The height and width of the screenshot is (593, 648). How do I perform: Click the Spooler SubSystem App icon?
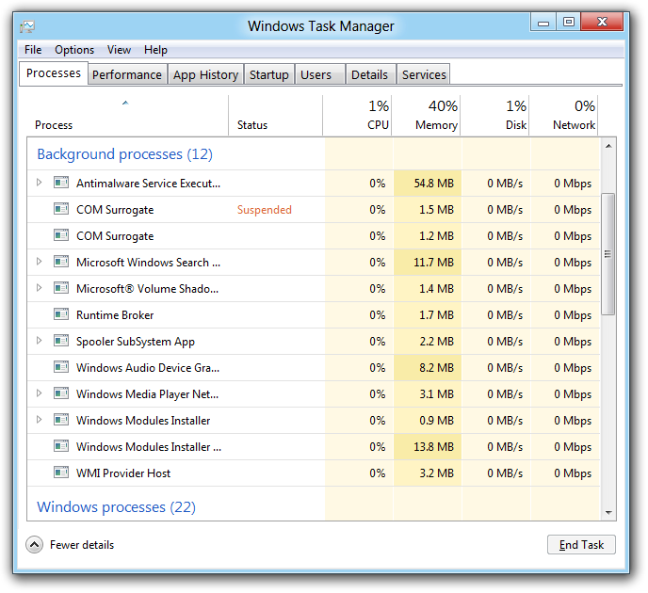point(61,342)
